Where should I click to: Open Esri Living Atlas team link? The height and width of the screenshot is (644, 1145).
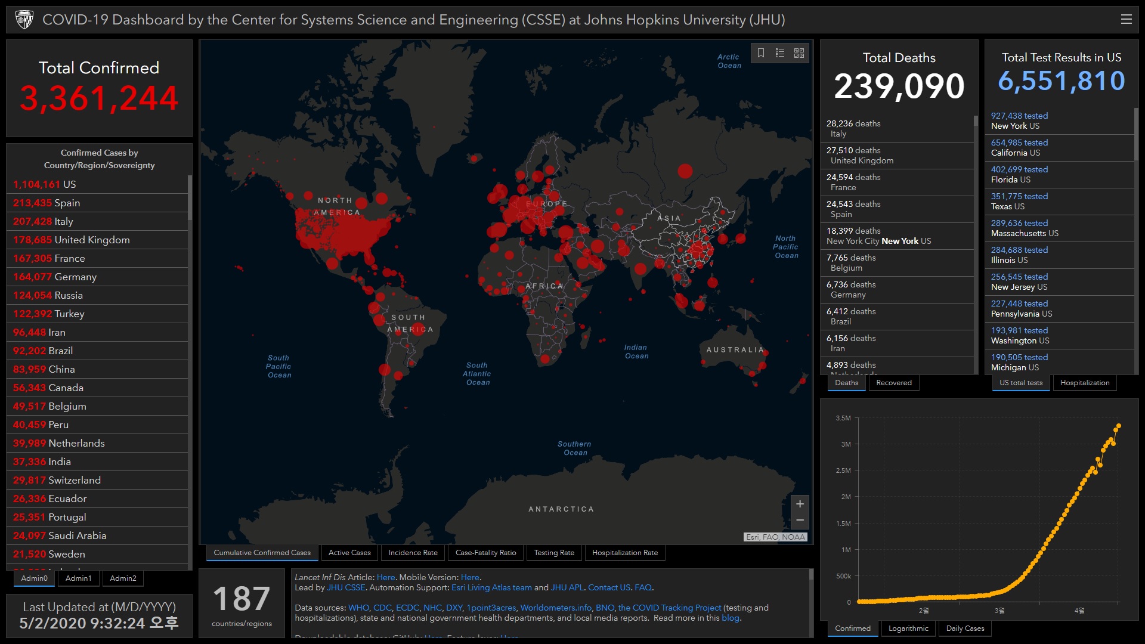tap(491, 587)
